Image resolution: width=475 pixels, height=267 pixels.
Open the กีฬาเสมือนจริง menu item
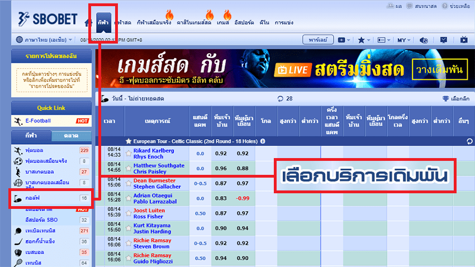pos(154,22)
